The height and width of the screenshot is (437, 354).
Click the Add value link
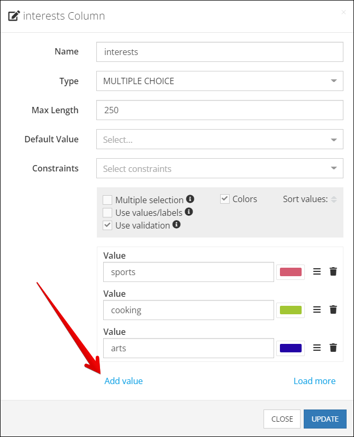[x=123, y=381]
